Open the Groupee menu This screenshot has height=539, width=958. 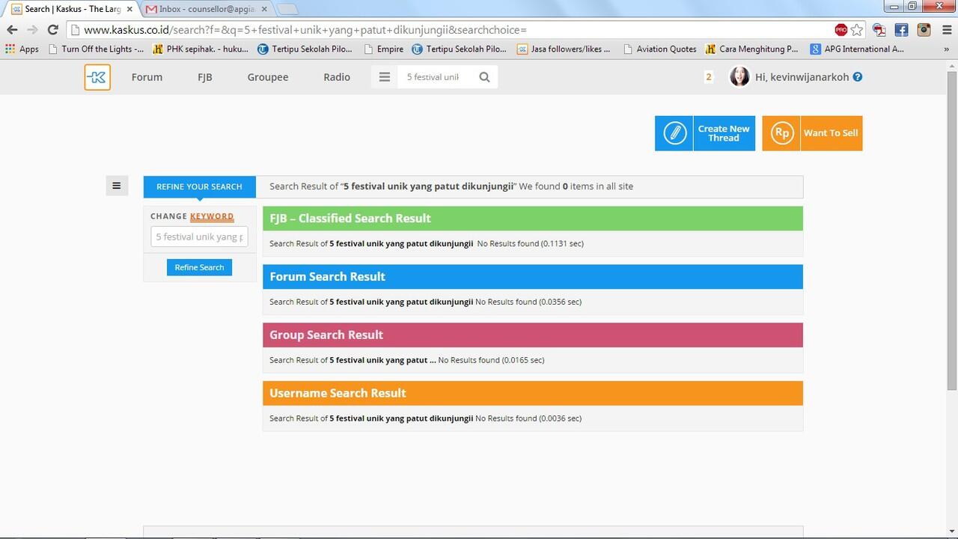pyautogui.click(x=268, y=77)
